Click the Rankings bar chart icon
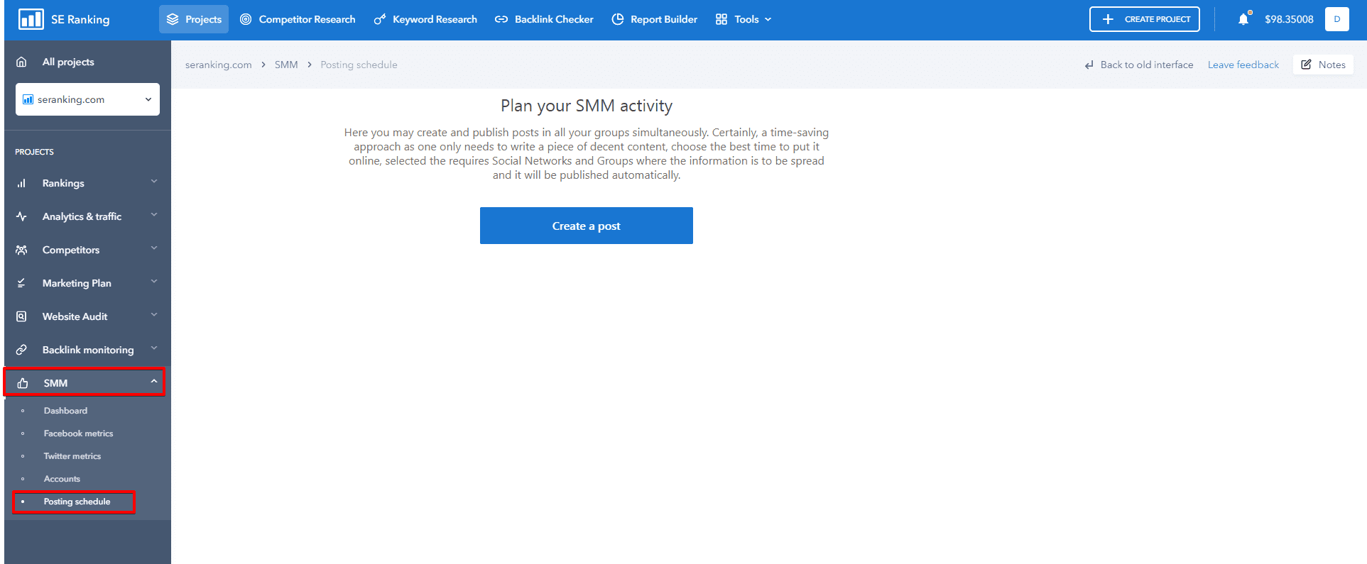This screenshot has width=1367, height=564. click(x=21, y=183)
